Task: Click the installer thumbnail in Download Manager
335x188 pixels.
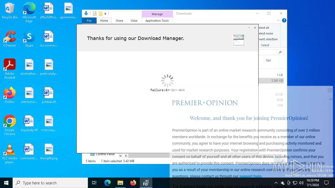Action: 239,40
